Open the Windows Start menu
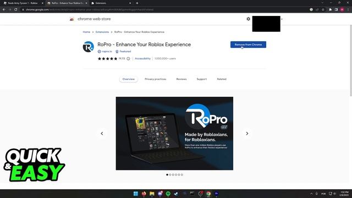Screen dimensions: 352x198 click(136, 194)
